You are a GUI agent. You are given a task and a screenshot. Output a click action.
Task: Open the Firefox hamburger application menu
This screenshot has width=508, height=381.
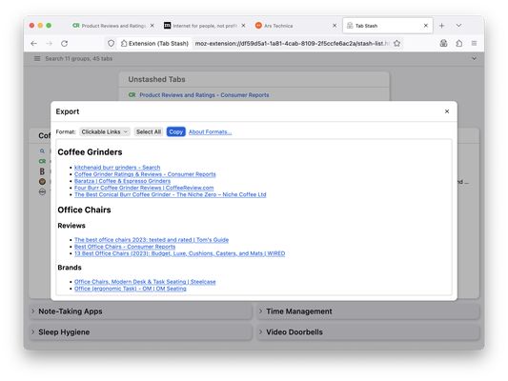474,44
